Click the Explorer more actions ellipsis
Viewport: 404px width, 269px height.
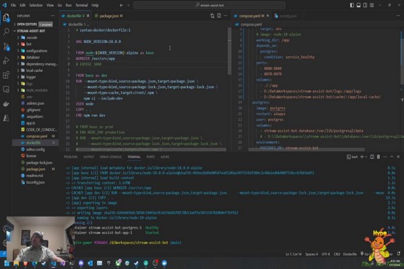pos(53,15)
